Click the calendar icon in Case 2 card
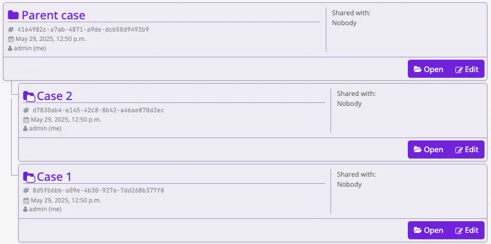491x244 pixels. [x=26, y=120]
